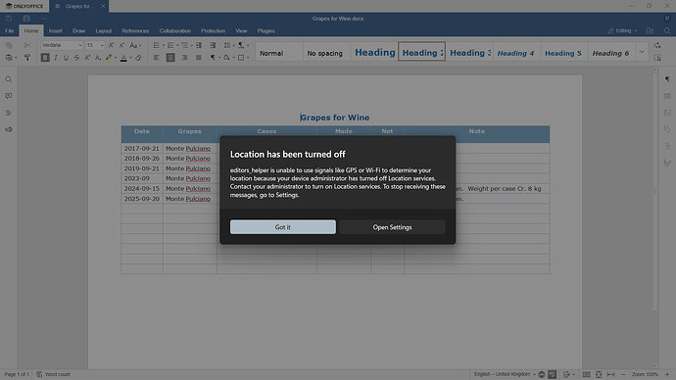Image resolution: width=676 pixels, height=380 pixels.
Task: Open the References tab
Action: [x=135, y=31]
